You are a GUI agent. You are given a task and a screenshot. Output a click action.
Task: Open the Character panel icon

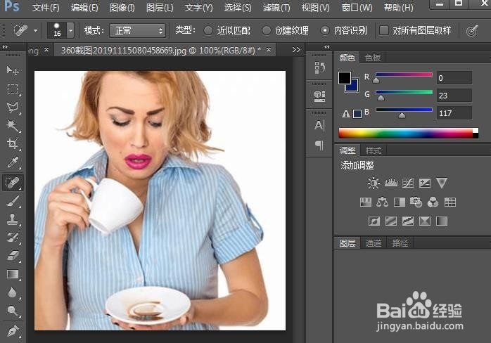pyautogui.click(x=320, y=125)
